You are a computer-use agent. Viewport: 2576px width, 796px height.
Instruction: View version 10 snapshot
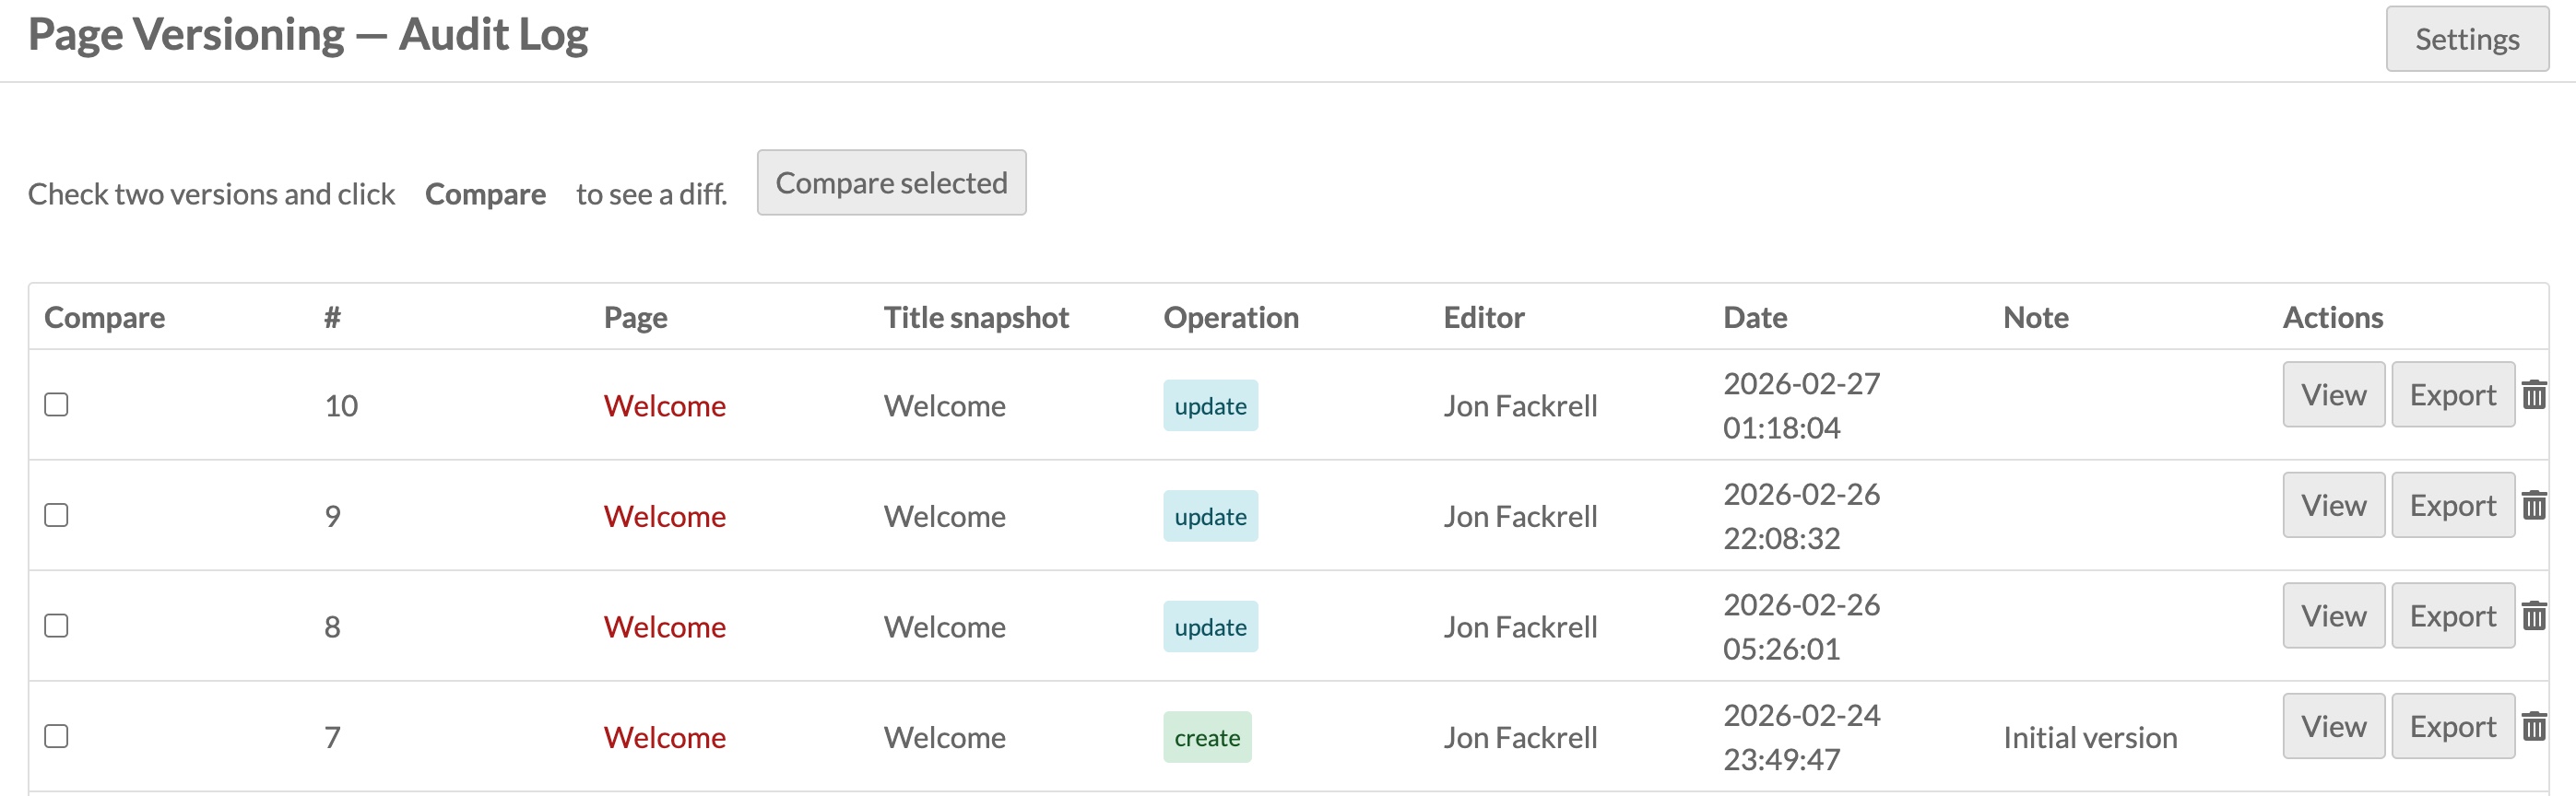click(x=2333, y=394)
